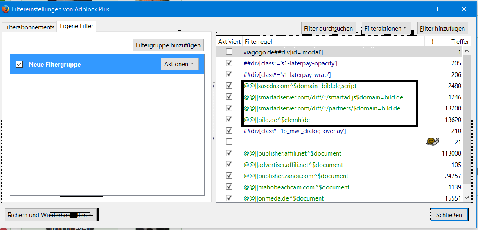Image resolution: width=478 pixels, height=230 pixels.
Task: Select the smartadserver smartad.js exception rule
Action: point(323,97)
